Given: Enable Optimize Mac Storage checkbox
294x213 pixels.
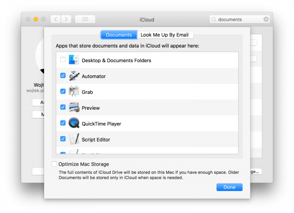Looking at the screenshot, I should [x=54, y=164].
